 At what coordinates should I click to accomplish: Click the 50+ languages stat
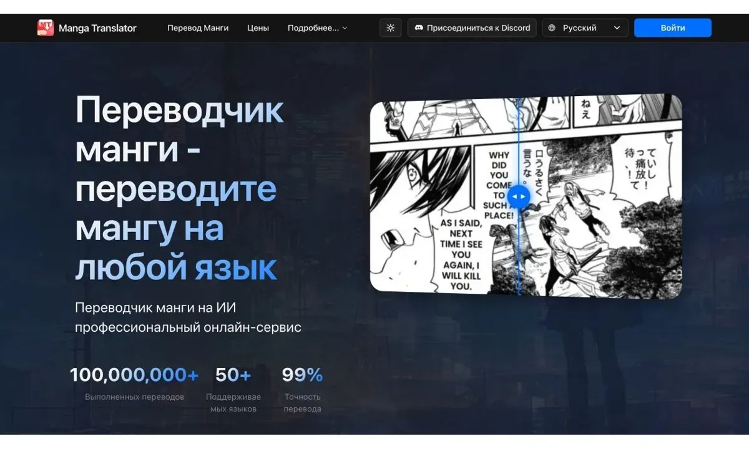pyautogui.click(x=233, y=375)
